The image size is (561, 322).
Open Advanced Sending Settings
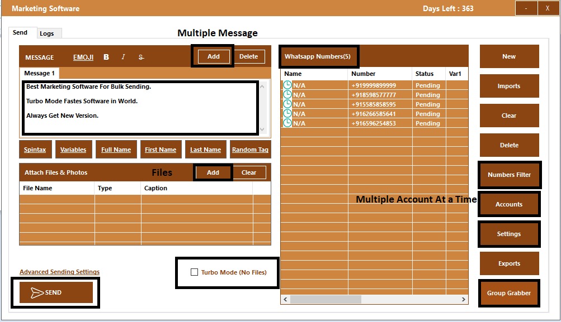(x=59, y=272)
